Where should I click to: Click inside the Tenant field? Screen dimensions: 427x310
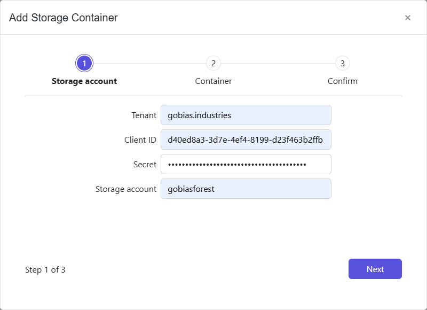246,114
